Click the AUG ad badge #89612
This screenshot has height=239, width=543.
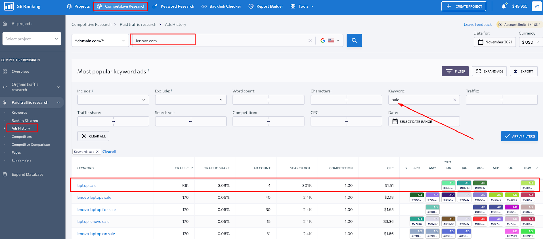480,185
